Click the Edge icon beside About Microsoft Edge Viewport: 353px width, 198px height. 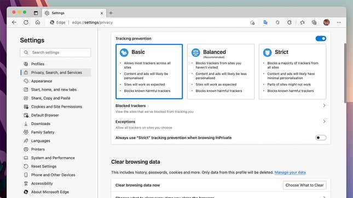(x=26, y=192)
